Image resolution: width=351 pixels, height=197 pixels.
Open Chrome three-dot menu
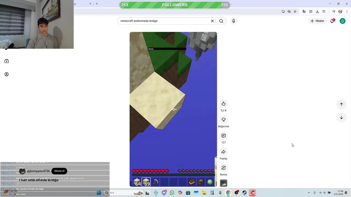347,11
